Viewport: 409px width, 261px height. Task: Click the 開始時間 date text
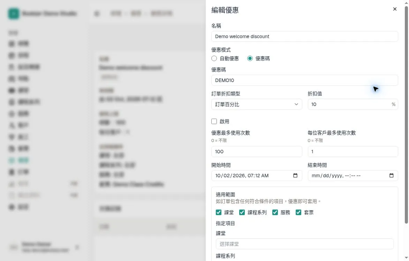click(x=242, y=176)
